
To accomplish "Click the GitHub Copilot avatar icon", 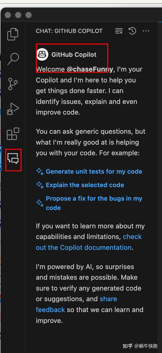I will tap(42, 54).
